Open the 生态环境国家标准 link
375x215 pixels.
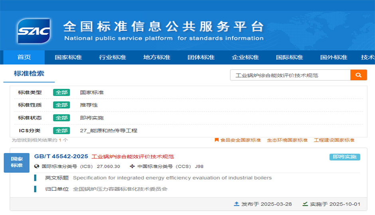(x=287, y=140)
